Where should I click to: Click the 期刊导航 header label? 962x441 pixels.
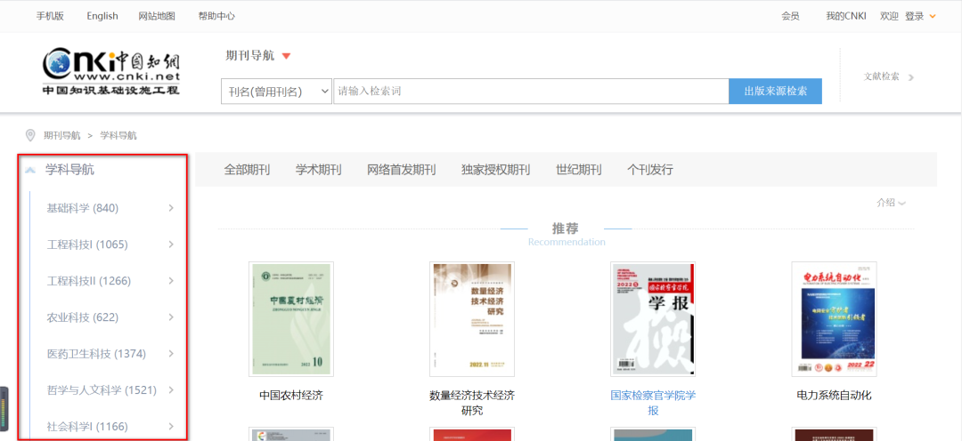click(249, 56)
